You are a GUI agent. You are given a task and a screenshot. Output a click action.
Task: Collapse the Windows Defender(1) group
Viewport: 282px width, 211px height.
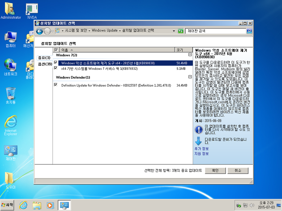[x=190, y=77]
